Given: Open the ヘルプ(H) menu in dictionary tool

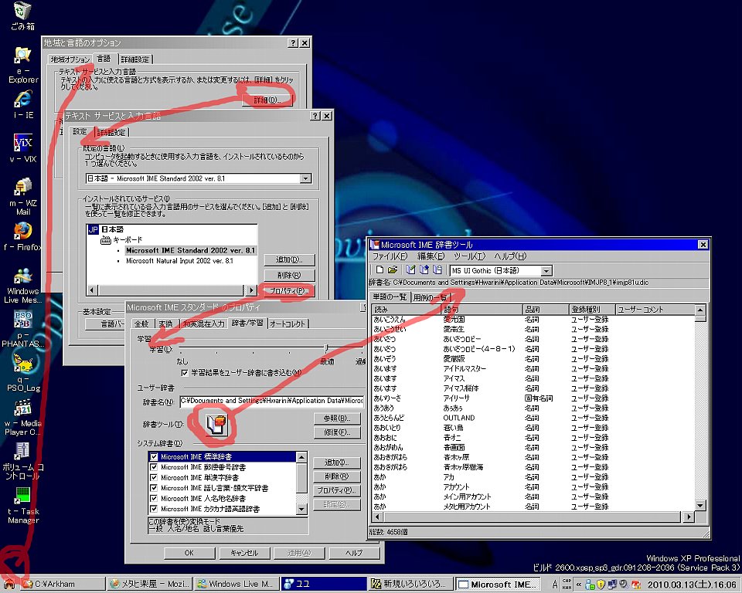Looking at the screenshot, I should [x=510, y=256].
